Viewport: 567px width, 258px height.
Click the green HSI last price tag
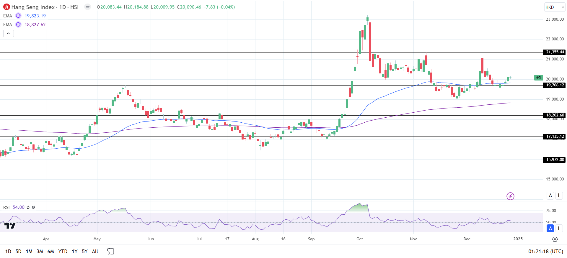coord(538,78)
